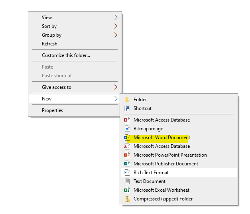Expand the Group by options
Image resolution: width=250 pixels, height=214 pixels.
click(x=75, y=35)
